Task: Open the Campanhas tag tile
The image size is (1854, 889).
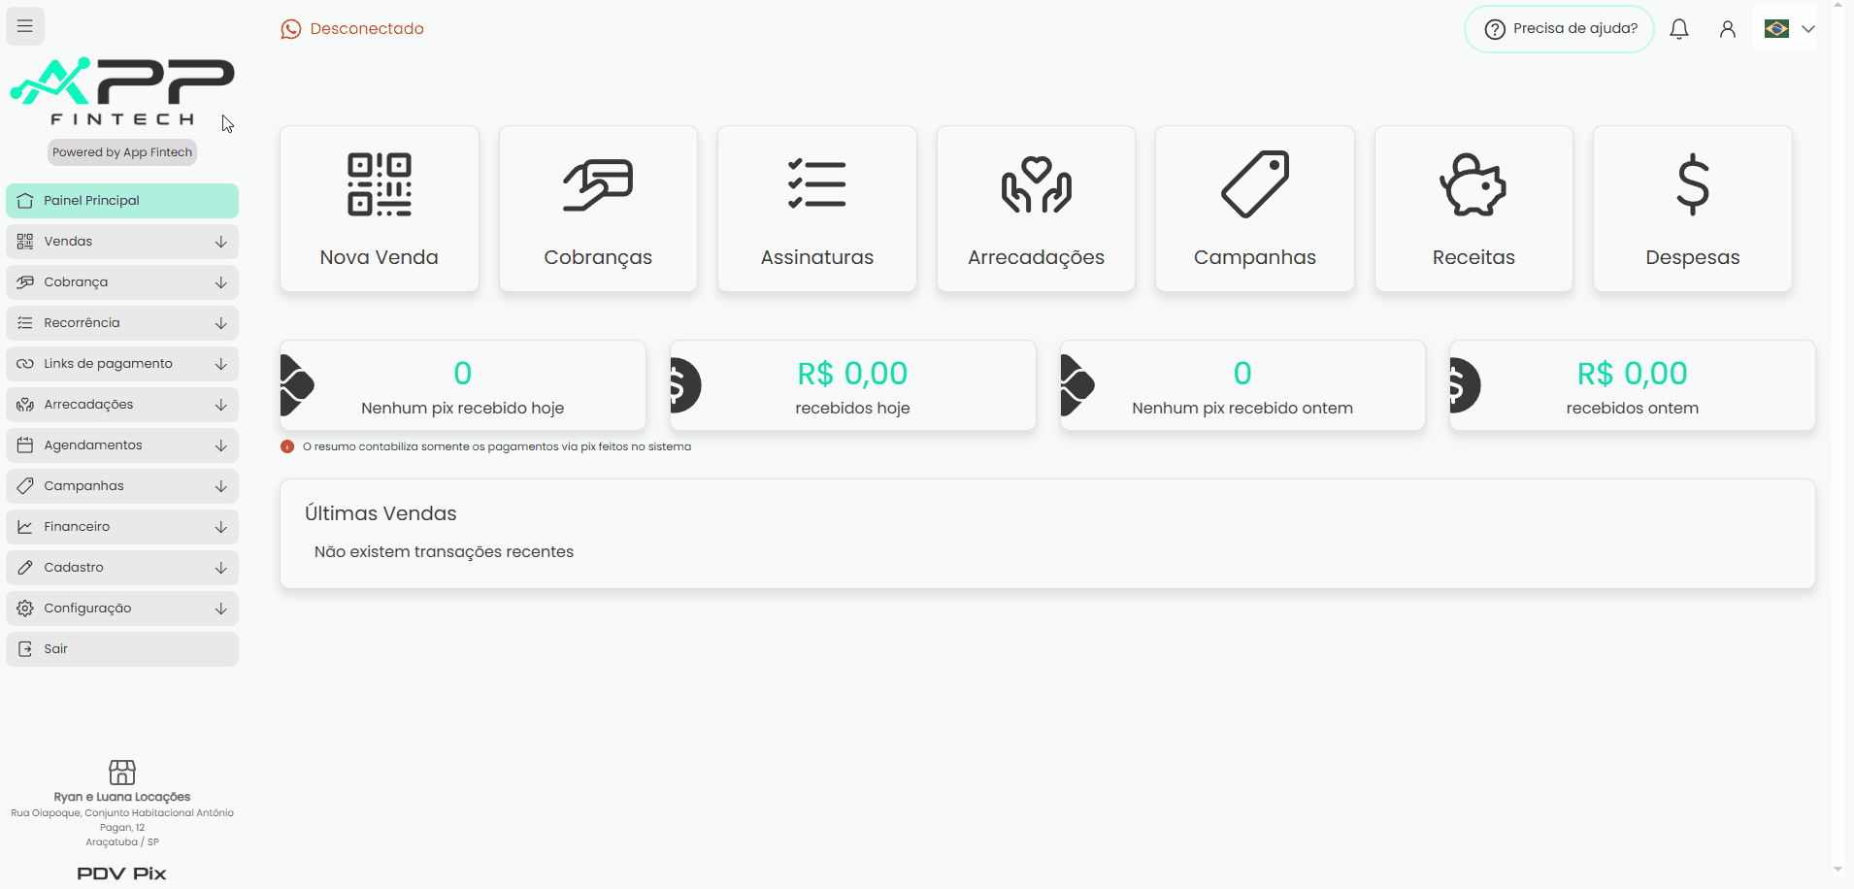Action: click(x=1255, y=209)
